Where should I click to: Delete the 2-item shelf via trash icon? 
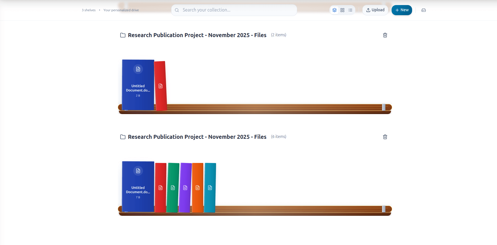click(x=385, y=35)
